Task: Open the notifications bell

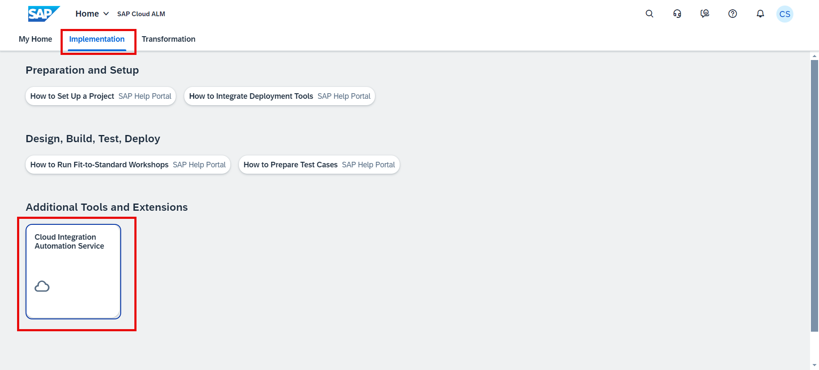Action: click(760, 14)
